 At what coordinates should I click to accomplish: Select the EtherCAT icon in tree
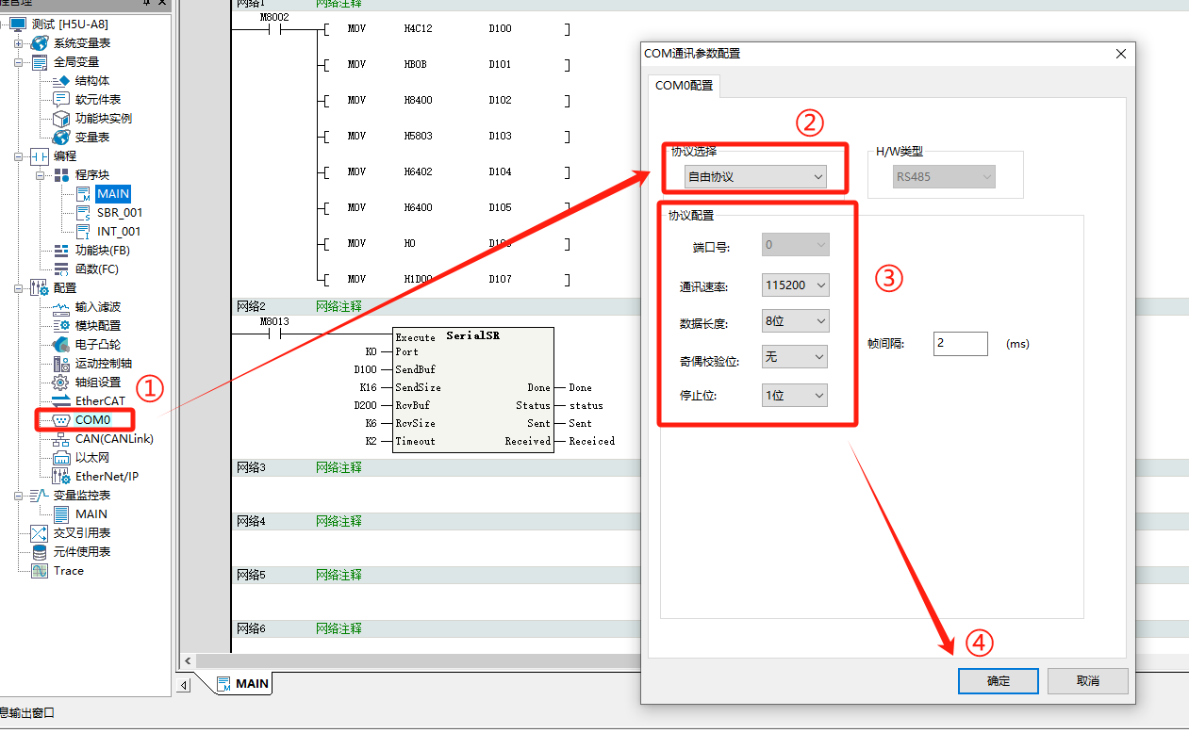tap(61, 401)
